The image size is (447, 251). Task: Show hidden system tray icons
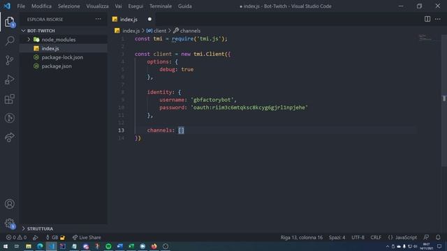388,246
